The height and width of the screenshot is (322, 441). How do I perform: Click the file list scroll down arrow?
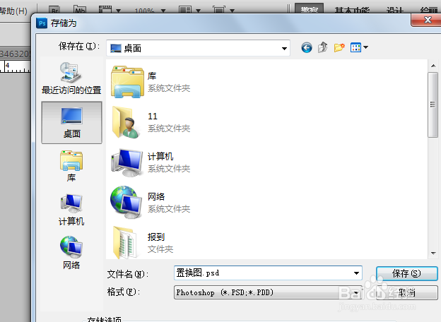click(x=433, y=254)
